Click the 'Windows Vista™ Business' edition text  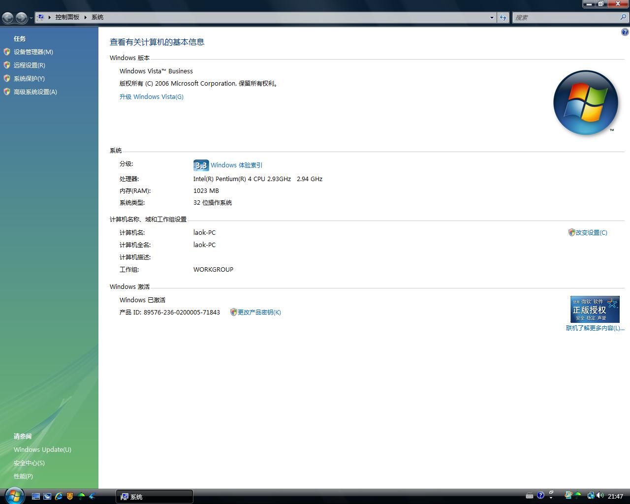pyautogui.click(x=157, y=71)
